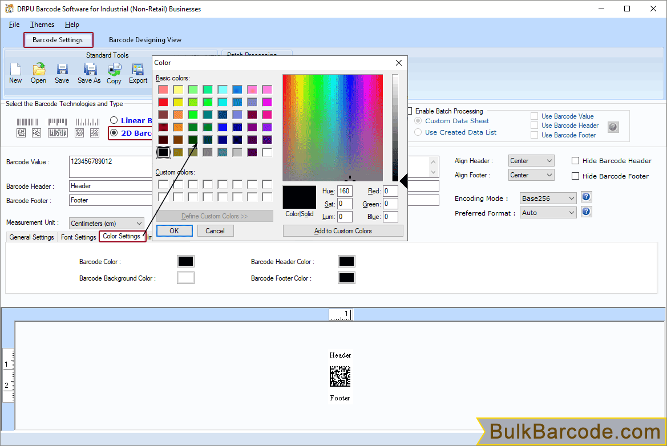
Task: Click the New document toolbar icon
Action: [x=15, y=73]
